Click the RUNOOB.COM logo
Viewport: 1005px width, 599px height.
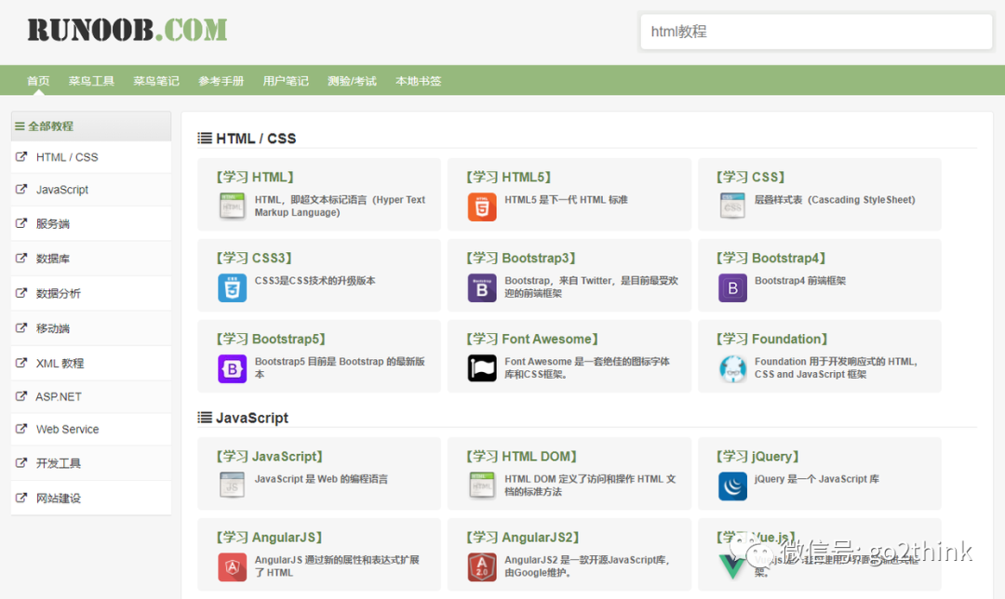click(x=127, y=30)
